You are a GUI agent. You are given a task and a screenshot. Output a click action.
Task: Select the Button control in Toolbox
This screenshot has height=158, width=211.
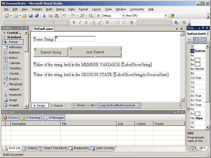[x=13, y=58]
